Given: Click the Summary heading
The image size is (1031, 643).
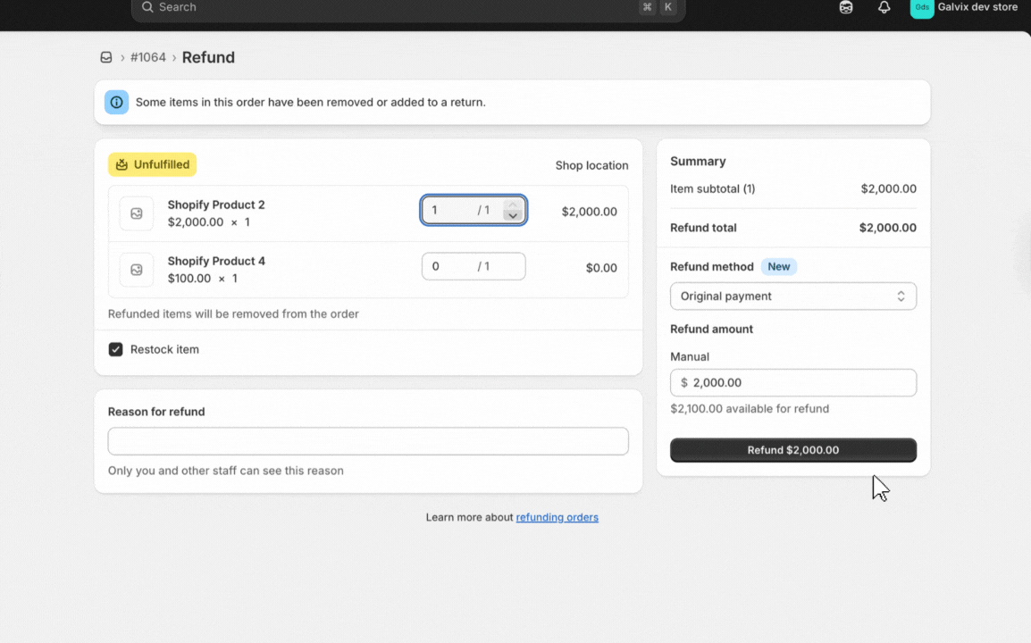Looking at the screenshot, I should (698, 161).
